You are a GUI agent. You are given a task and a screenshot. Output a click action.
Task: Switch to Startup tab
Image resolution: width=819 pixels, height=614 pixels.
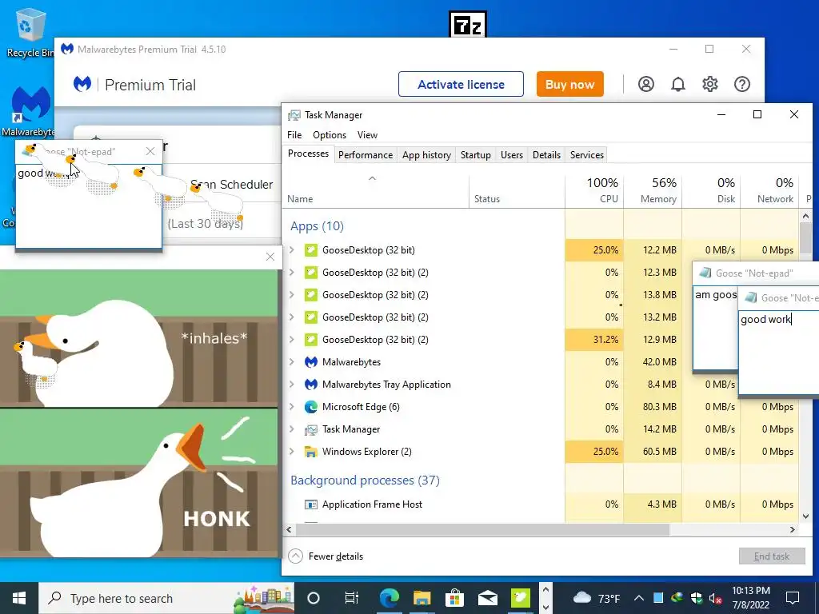click(476, 155)
